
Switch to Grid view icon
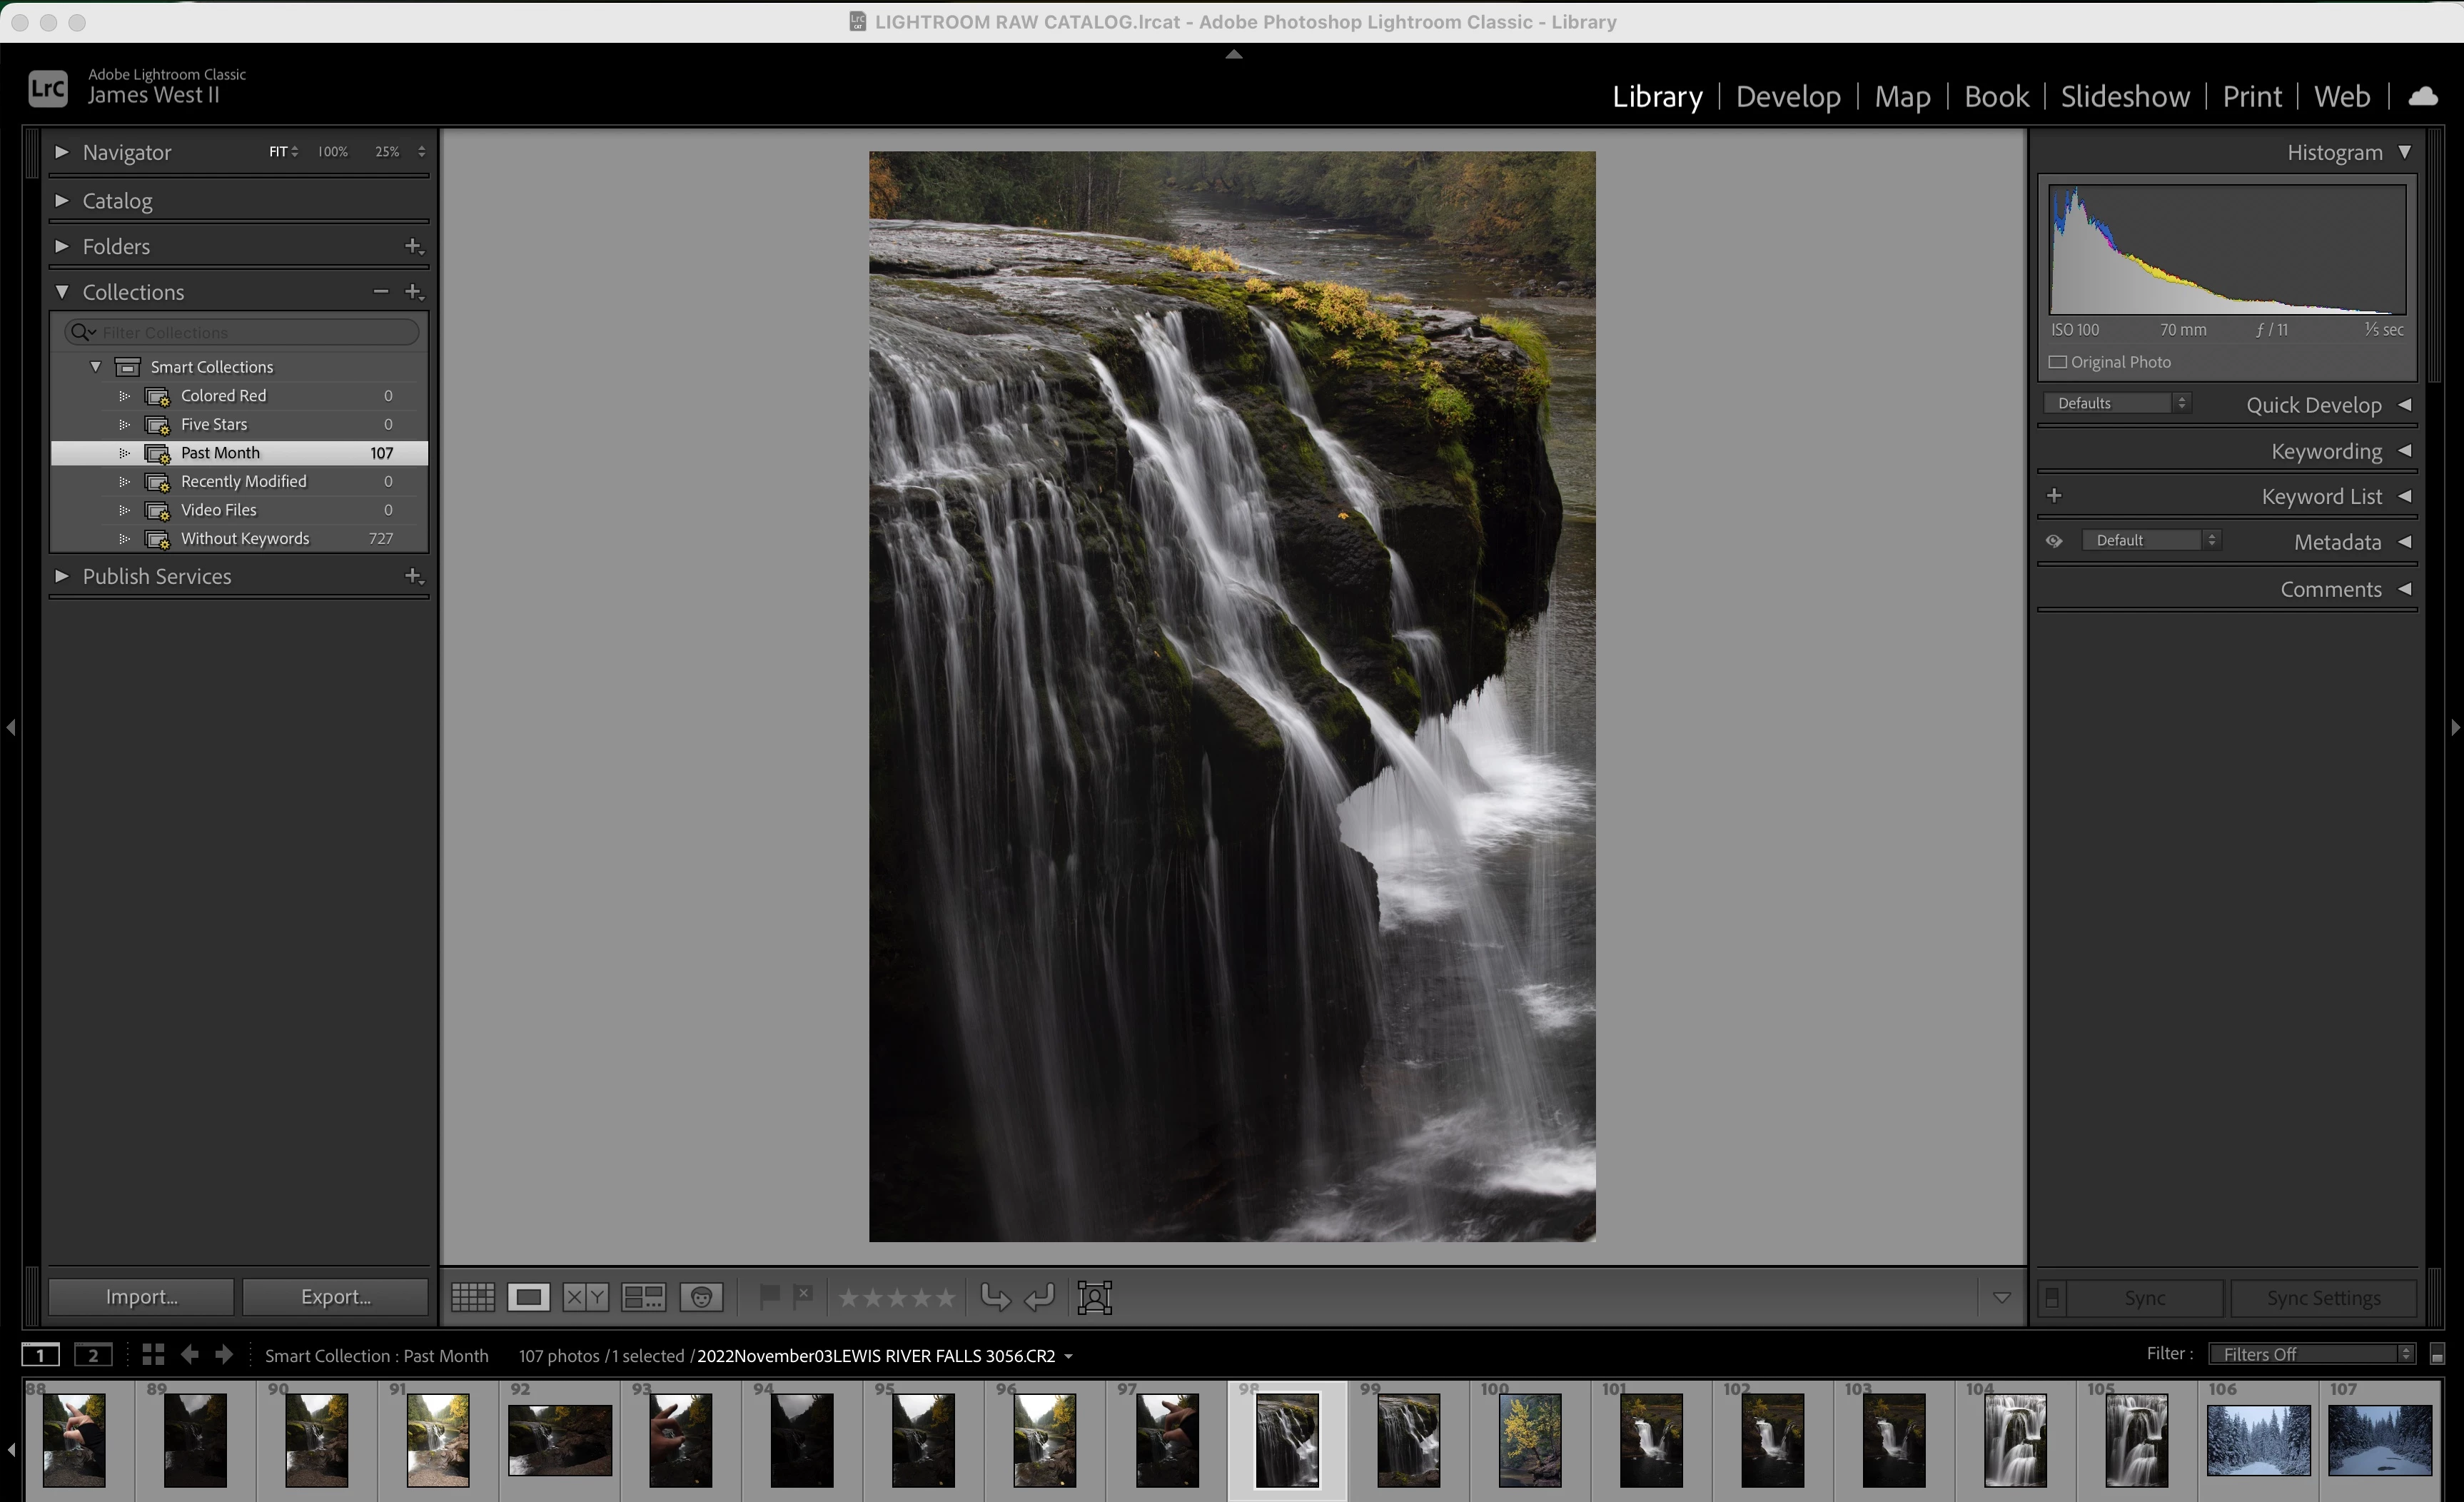point(472,1298)
